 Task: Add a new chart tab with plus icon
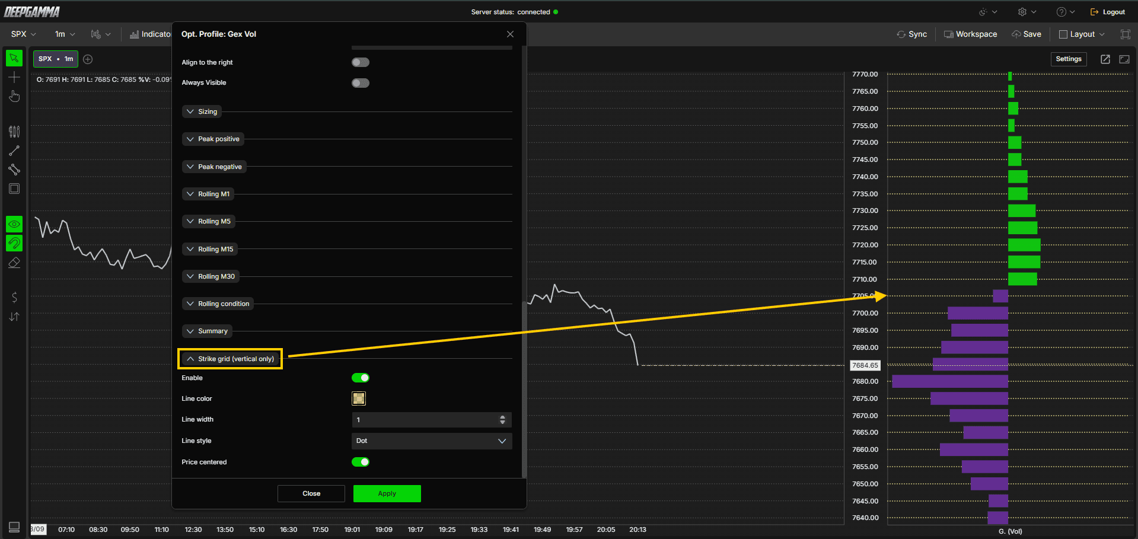click(x=88, y=59)
